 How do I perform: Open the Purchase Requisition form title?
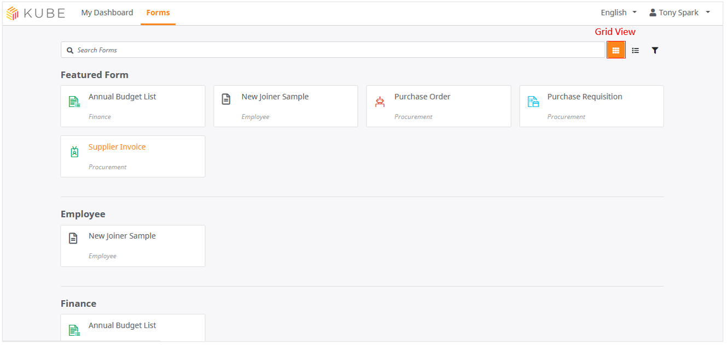point(585,97)
